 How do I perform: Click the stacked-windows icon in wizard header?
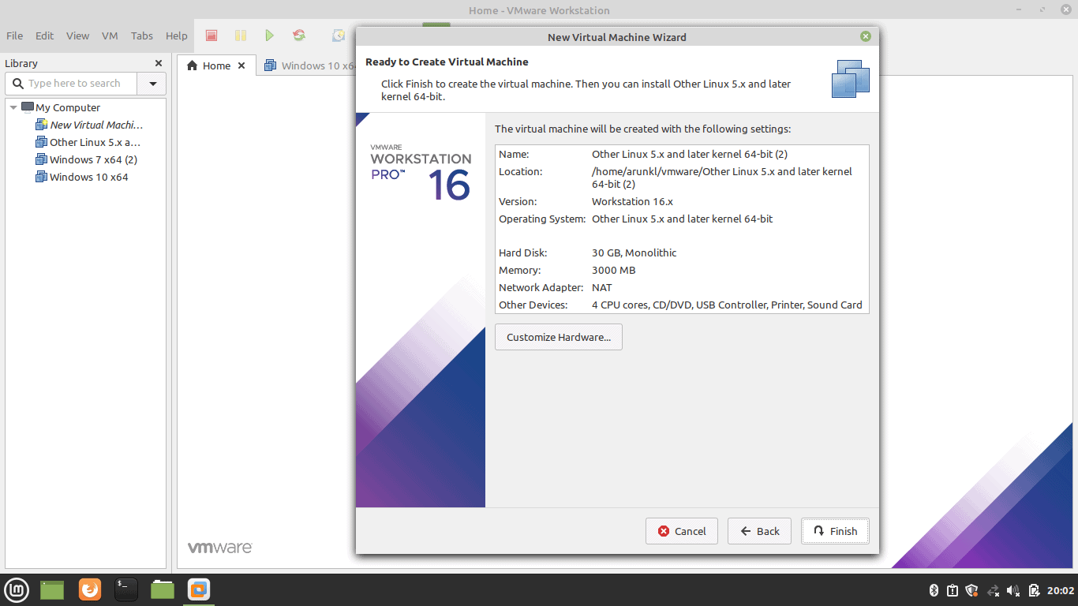coord(851,79)
